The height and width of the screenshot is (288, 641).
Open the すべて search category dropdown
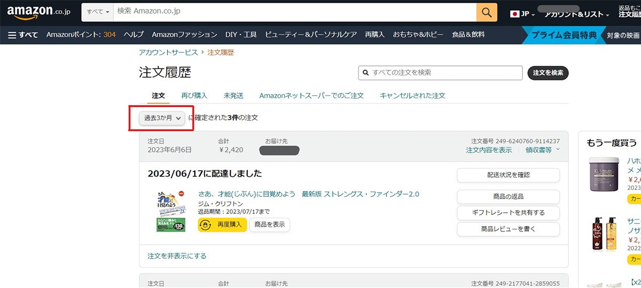[x=97, y=12]
